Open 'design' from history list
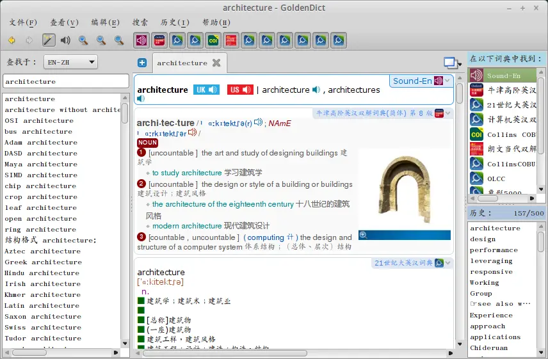Image resolution: width=548 pixels, height=359 pixels. pyautogui.click(x=483, y=239)
